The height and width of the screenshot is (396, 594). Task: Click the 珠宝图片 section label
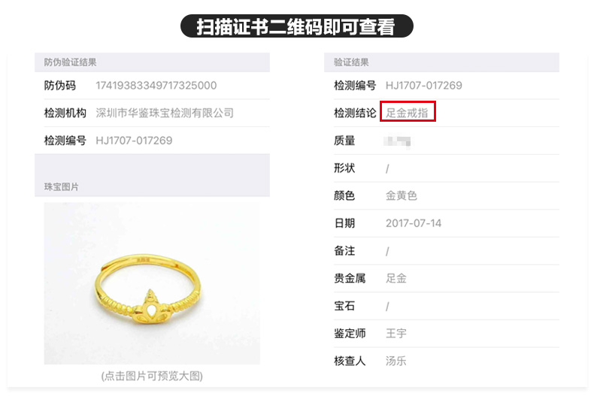point(62,186)
